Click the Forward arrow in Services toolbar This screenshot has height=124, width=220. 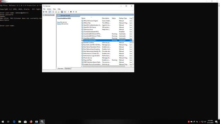[46, 12]
